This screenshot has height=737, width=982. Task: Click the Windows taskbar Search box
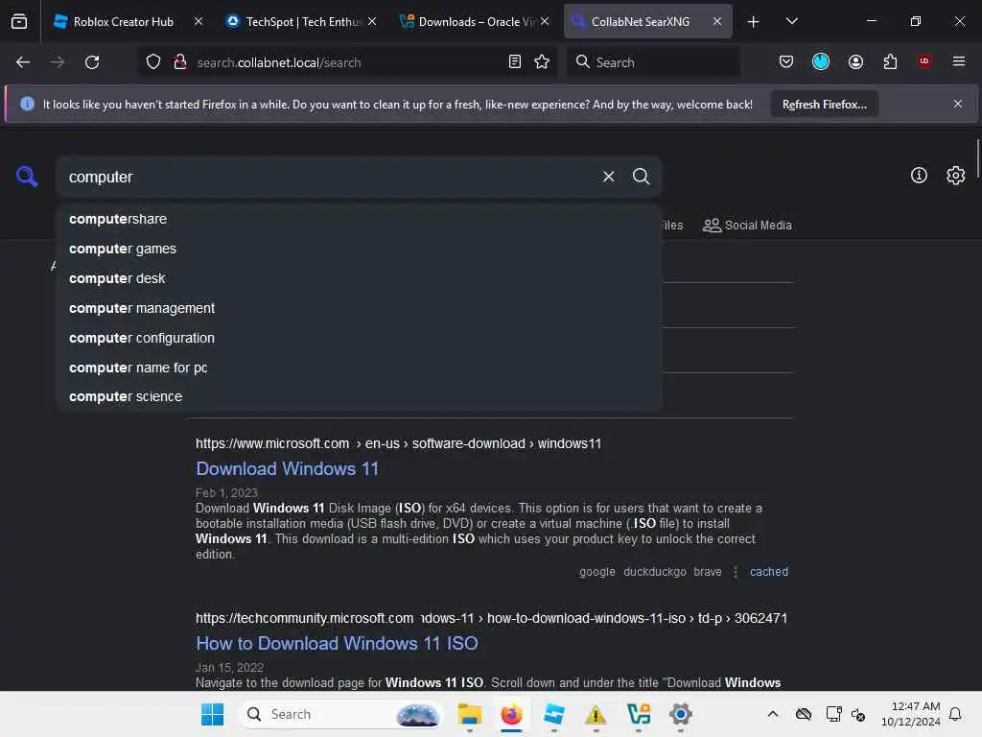(341, 714)
